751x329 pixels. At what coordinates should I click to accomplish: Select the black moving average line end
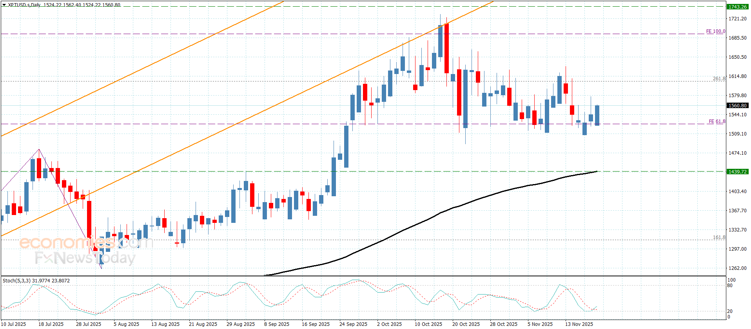(596, 171)
